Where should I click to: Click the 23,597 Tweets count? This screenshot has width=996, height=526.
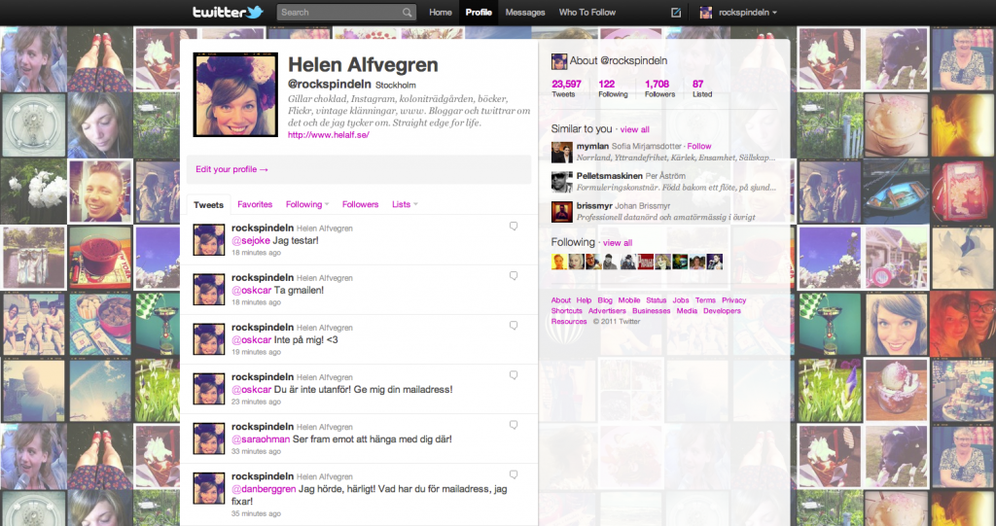click(566, 88)
